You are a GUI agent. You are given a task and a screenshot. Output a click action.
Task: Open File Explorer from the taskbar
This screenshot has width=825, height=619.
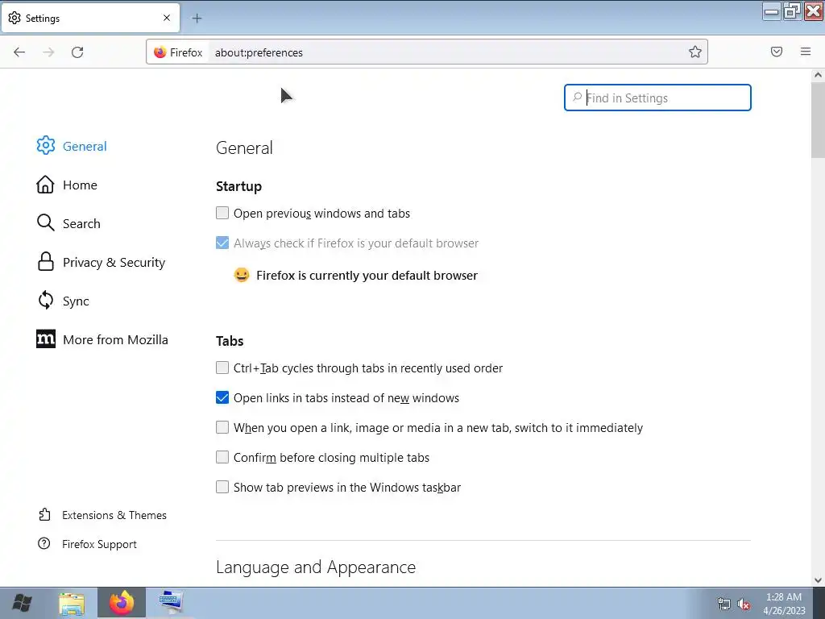click(72, 604)
